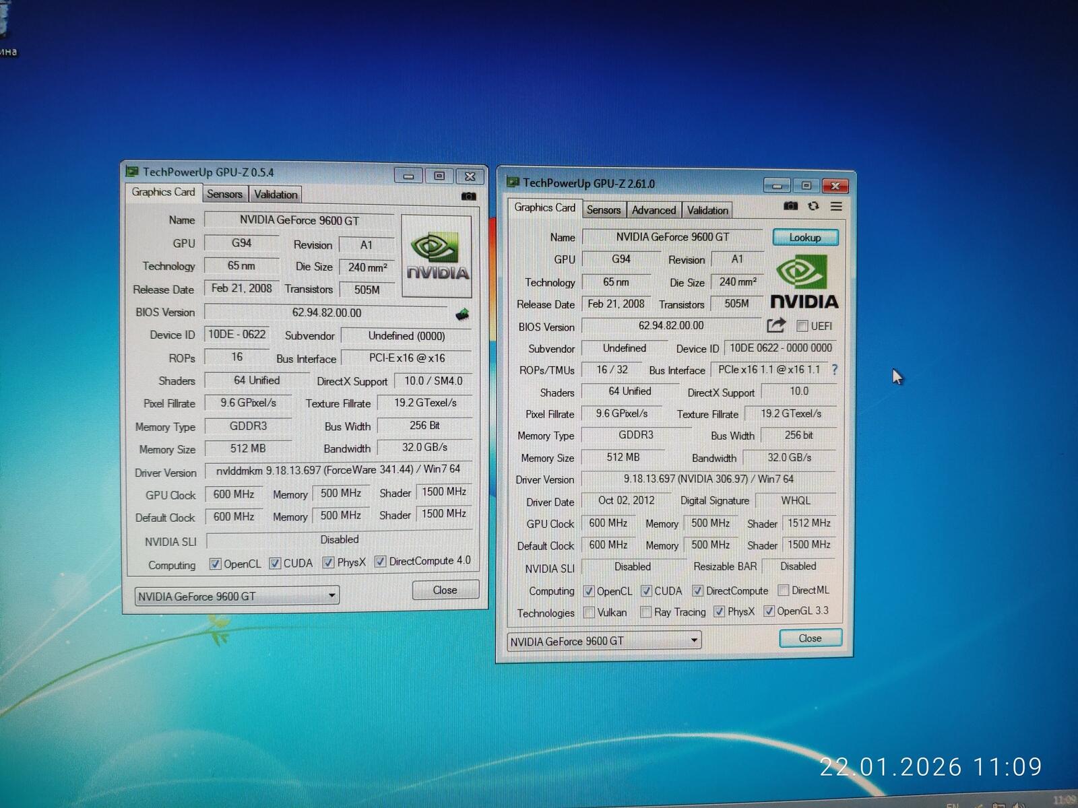Click "62.94.82.00.00" BIOS Version in GPU-Z 0.5.4
1078x808 pixels.
click(327, 312)
